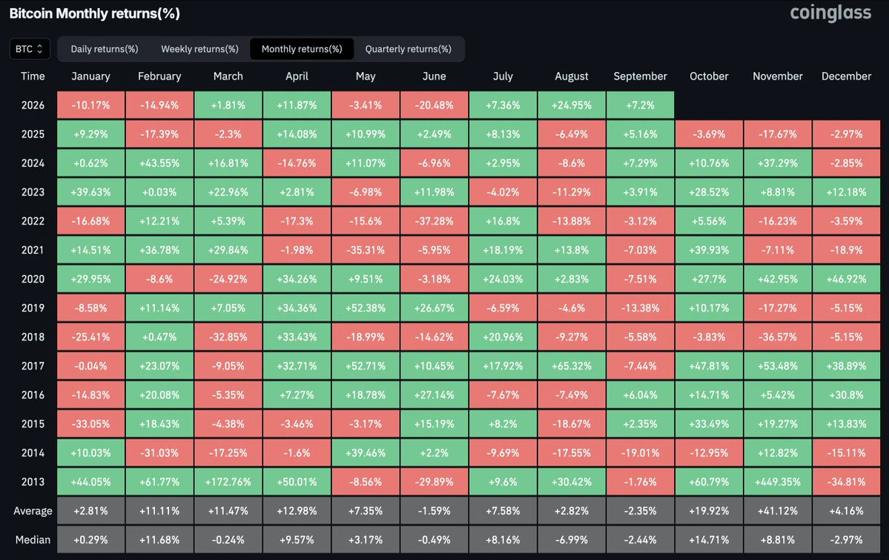Click the -35.31% cell for May 2021
Screen dimensions: 889x560
[365, 250]
